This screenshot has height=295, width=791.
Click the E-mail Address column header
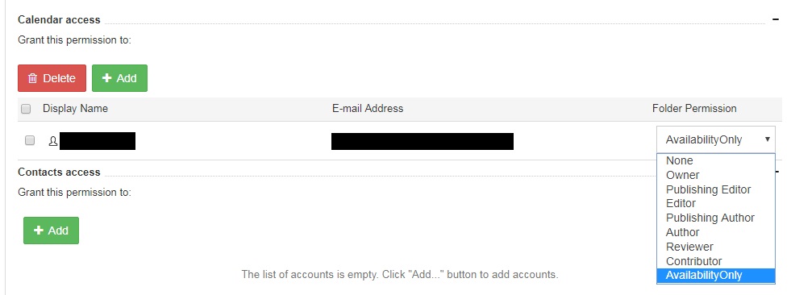(x=368, y=109)
